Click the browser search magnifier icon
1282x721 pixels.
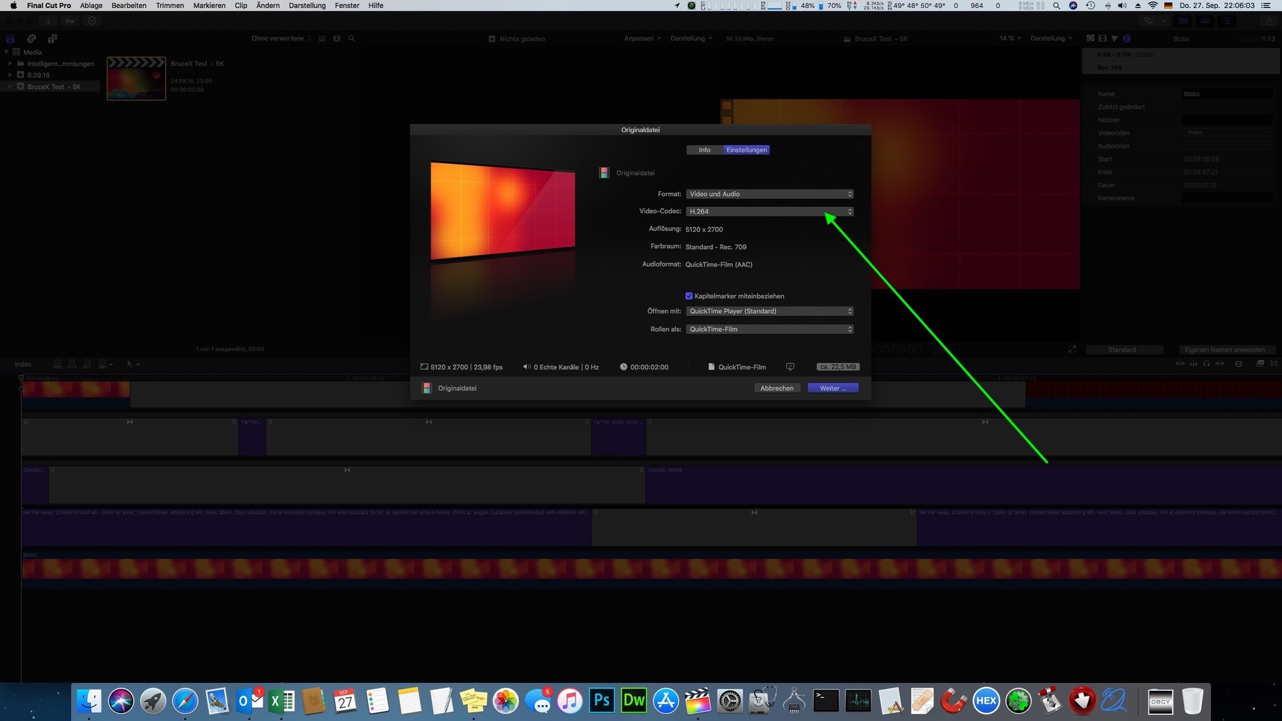coord(352,39)
